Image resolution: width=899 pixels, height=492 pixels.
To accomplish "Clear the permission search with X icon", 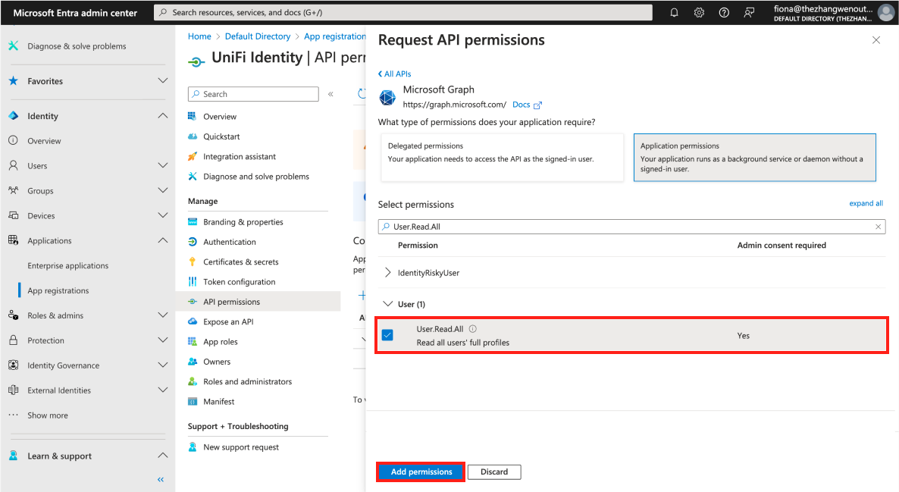I will click(x=878, y=227).
